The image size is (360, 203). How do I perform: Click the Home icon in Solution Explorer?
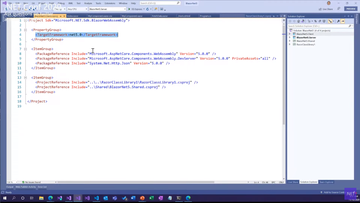click(x=298, y=21)
